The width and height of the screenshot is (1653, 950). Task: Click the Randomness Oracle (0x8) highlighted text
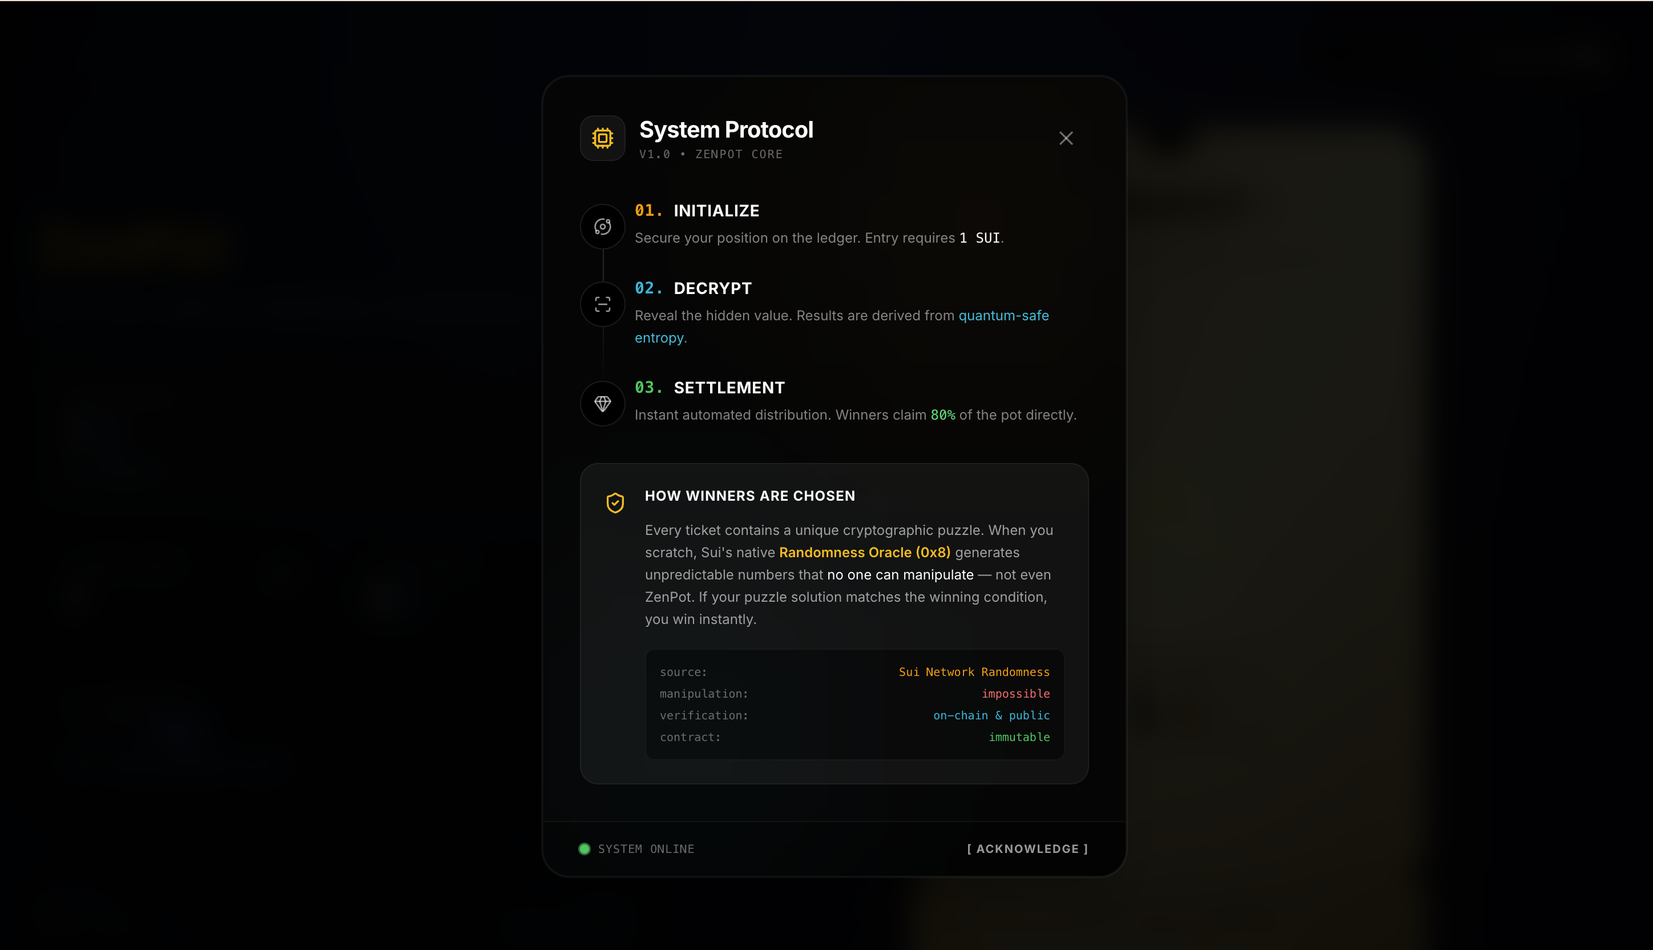click(865, 552)
